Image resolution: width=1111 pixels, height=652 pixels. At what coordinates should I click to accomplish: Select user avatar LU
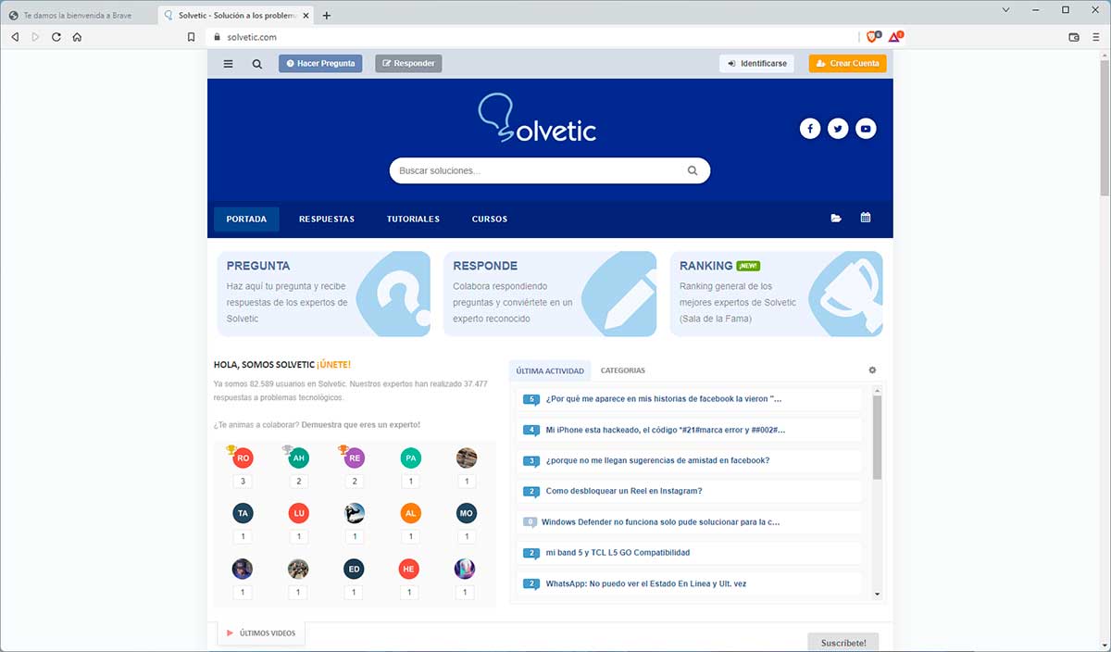298,513
